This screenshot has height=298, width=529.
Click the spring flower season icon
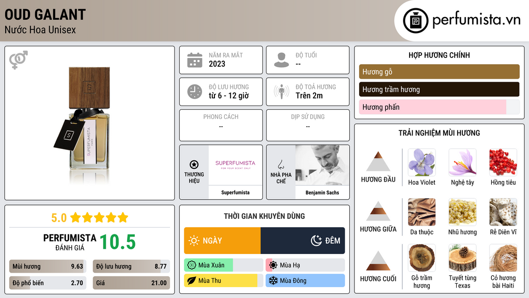point(192,265)
